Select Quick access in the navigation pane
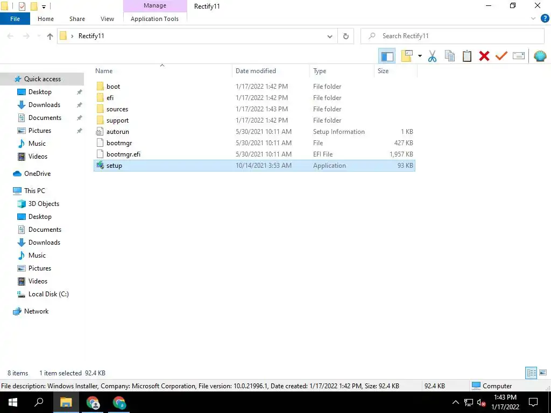This screenshot has width=551, height=413. (42, 79)
